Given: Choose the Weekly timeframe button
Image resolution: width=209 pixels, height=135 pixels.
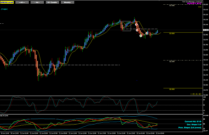Looking at the screenshot, I should click(x=68, y=2).
